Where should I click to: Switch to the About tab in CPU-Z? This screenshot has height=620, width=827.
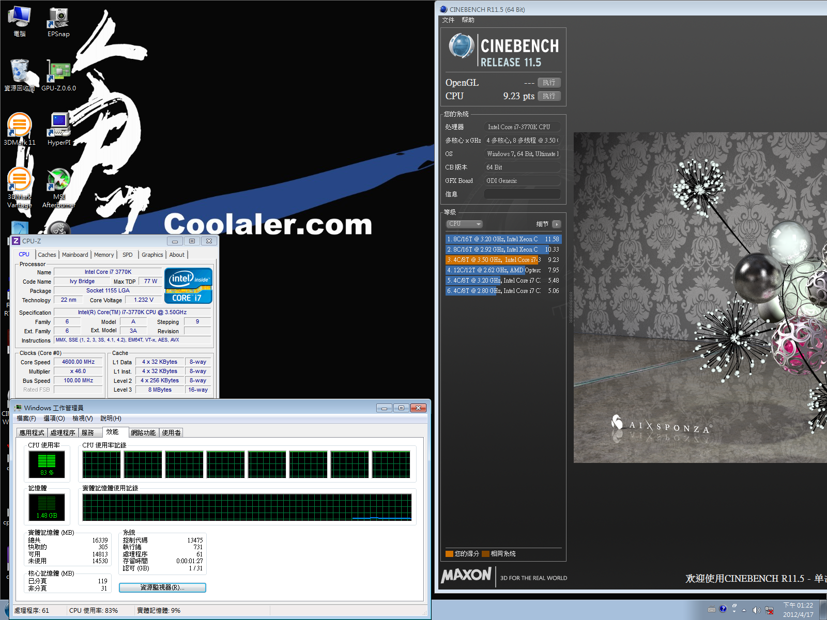point(177,255)
